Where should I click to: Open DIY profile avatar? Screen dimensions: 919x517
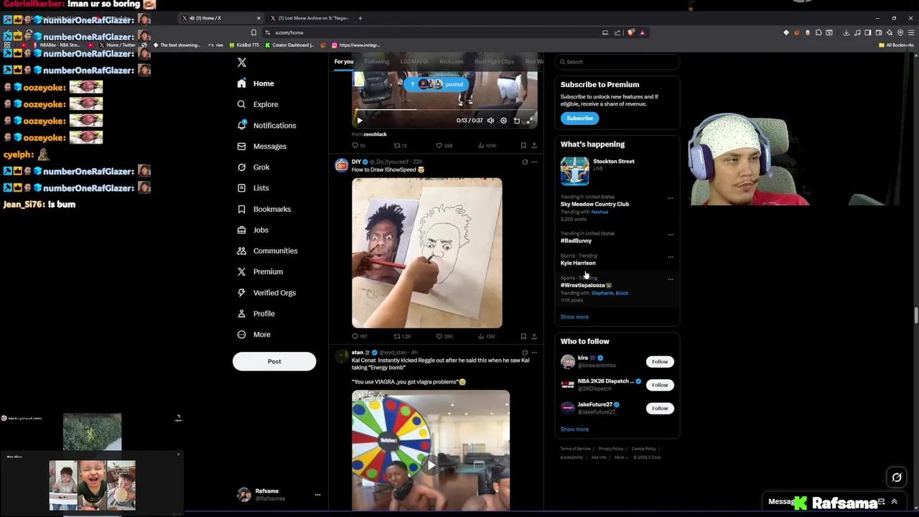342,167
